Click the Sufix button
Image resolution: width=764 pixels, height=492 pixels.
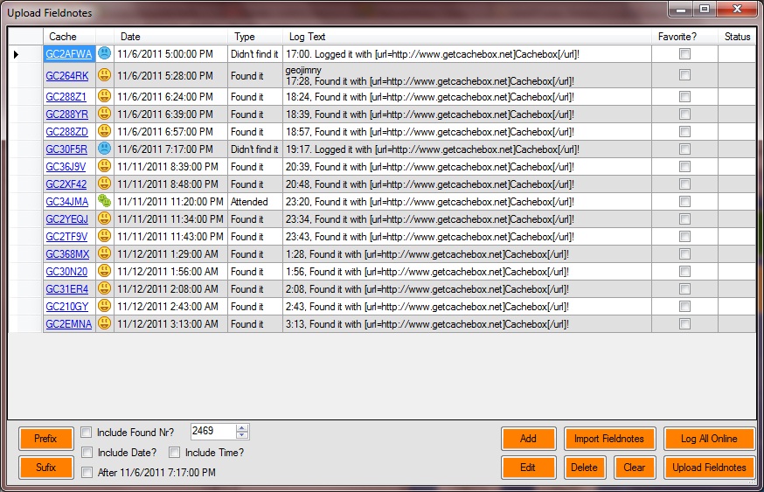[x=45, y=468]
